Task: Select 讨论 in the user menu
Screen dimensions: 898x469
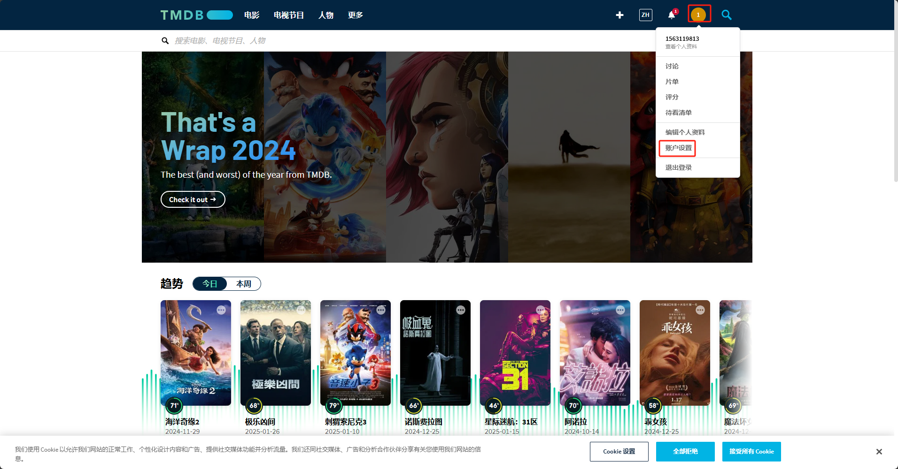Action: click(672, 66)
